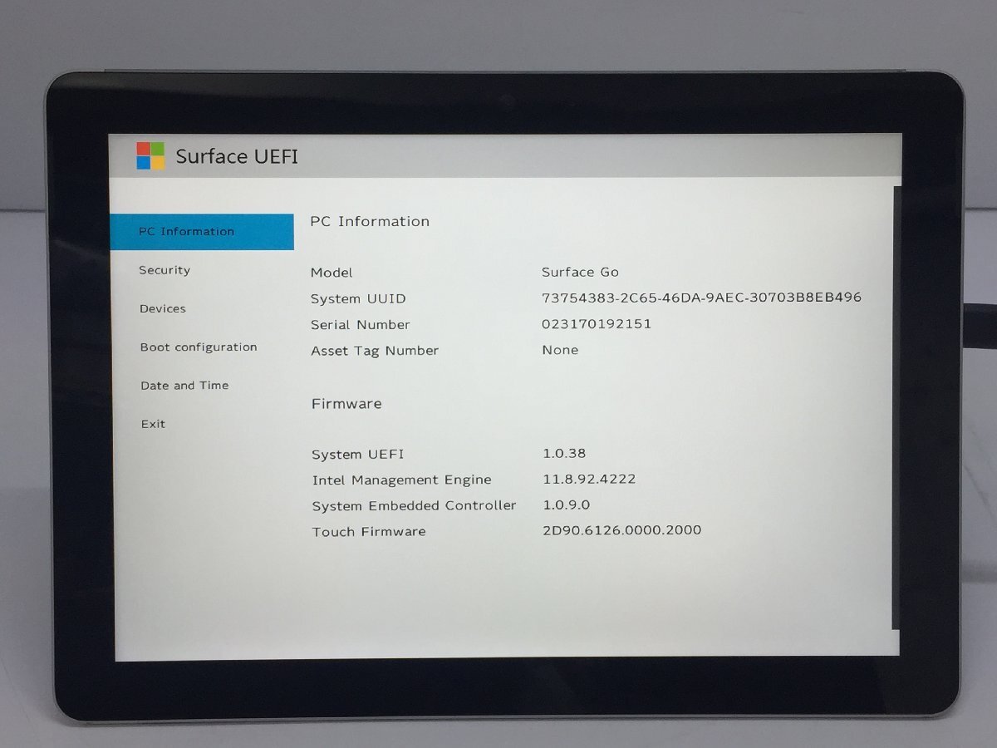Go to Boot configuration

199,347
